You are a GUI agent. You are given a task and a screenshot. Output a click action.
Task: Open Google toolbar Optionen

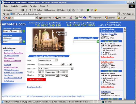[x=110, y=18]
